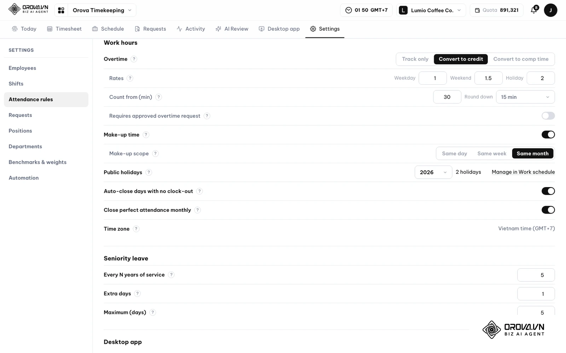Open the user avatar J menu
The height and width of the screenshot is (353, 566).
point(550,10)
